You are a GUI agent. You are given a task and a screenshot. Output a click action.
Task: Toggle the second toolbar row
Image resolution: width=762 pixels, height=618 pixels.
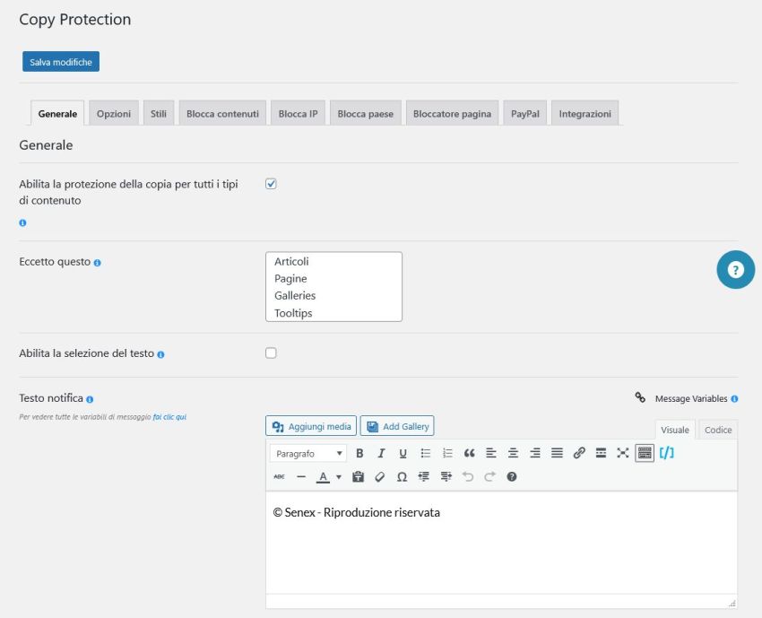click(x=645, y=453)
